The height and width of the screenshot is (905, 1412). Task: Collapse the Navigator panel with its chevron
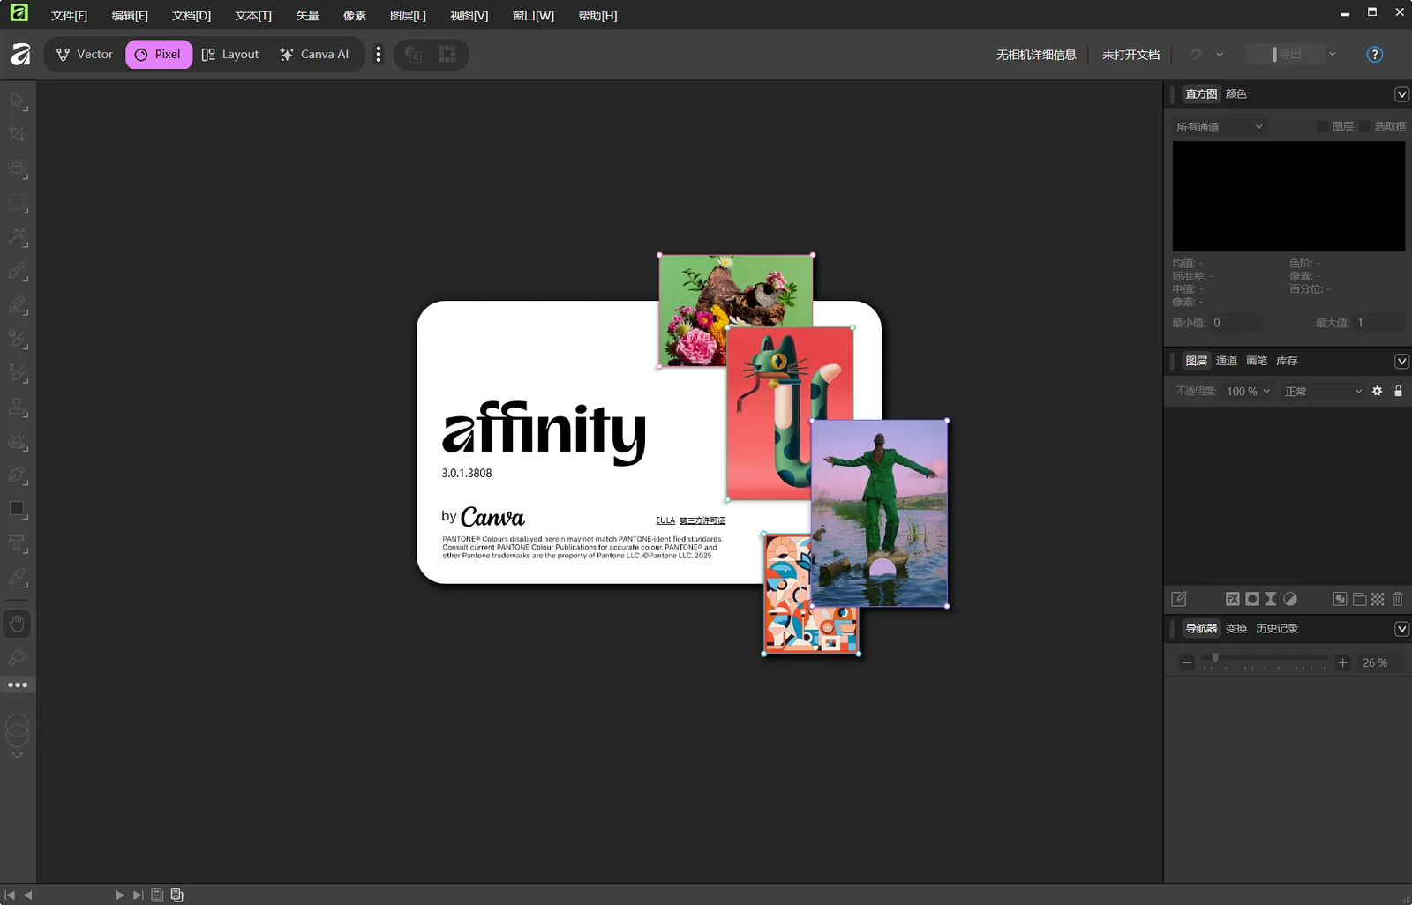point(1402,628)
